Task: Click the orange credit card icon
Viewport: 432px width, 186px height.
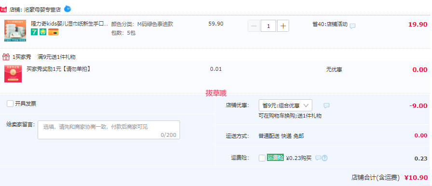Action: tap(53, 32)
